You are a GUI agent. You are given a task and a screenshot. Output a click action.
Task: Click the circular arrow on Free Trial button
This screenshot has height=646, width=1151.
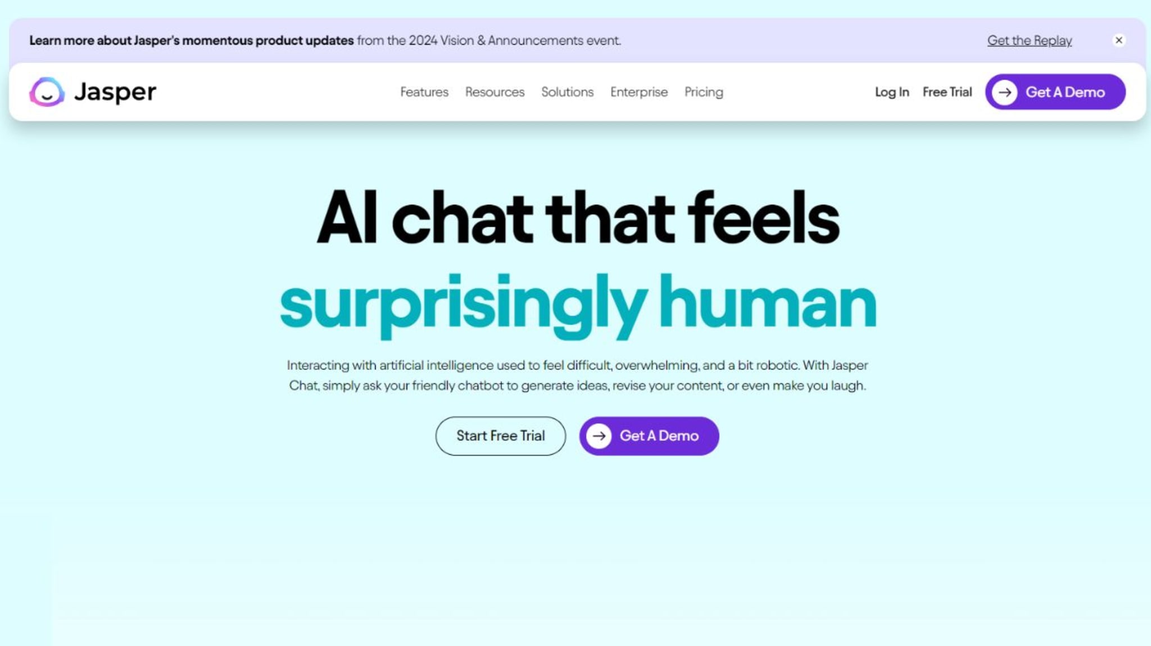coord(1005,92)
